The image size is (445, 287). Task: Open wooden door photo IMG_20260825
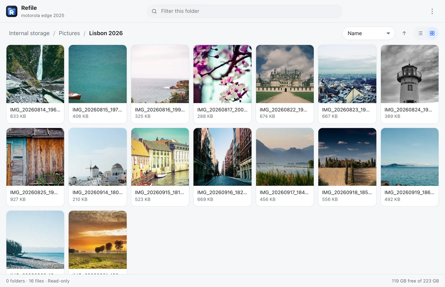(x=35, y=167)
